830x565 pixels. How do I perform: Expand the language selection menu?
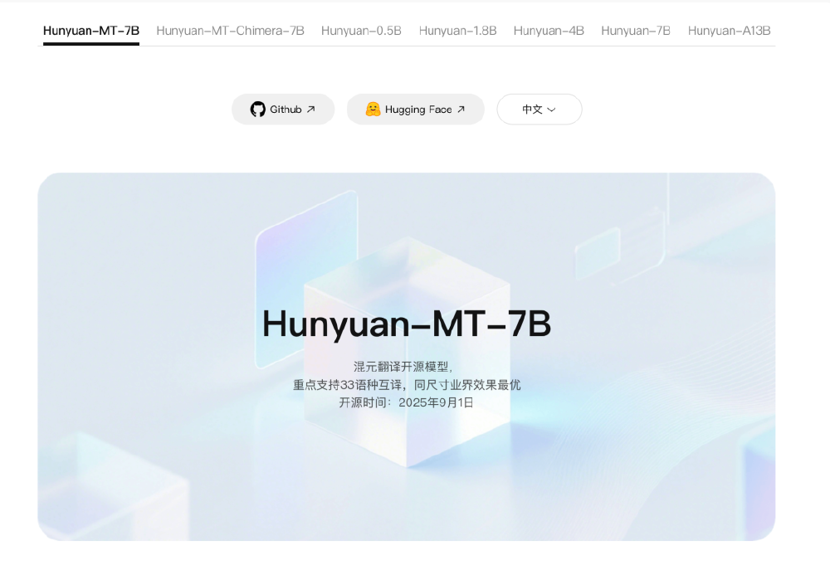pyautogui.click(x=539, y=109)
